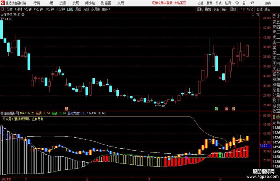Click the 复权 toolbar button
The width and height of the screenshot is (280, 181).
pyautogui.click(x=200, y=9)
